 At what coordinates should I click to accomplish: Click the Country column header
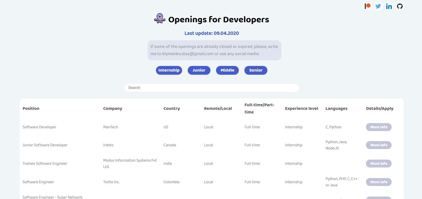click(172, 109)
